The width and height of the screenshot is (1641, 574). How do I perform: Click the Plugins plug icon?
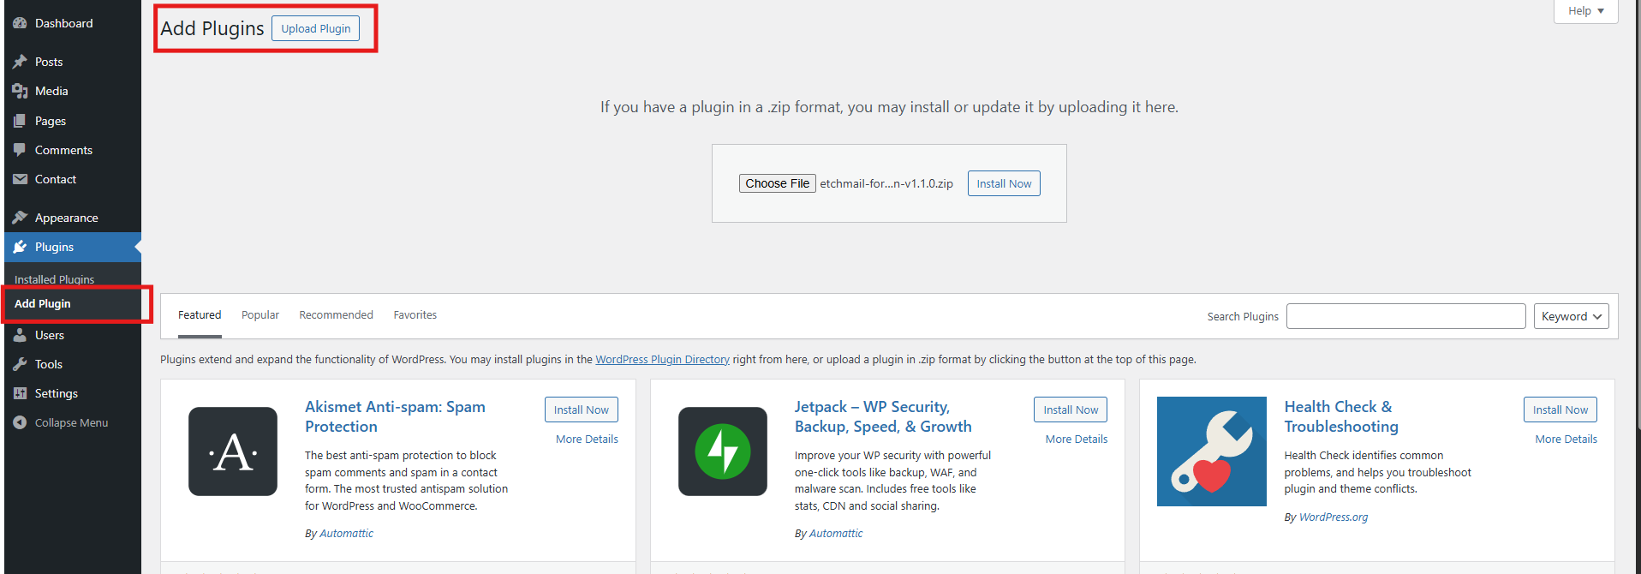click(x=20, y=247)
